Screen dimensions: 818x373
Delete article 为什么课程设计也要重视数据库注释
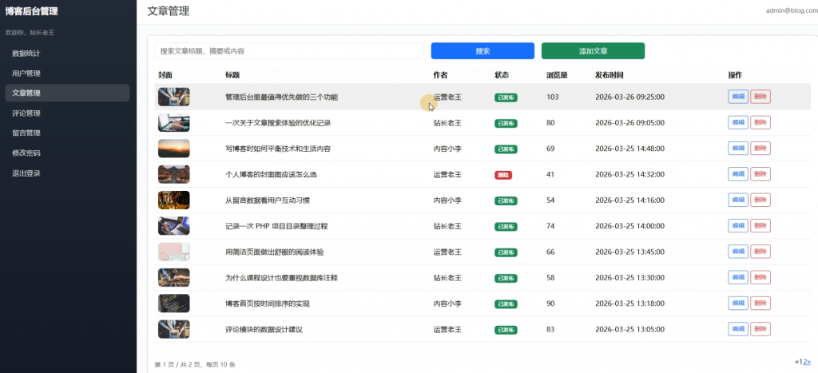(760, 277)
